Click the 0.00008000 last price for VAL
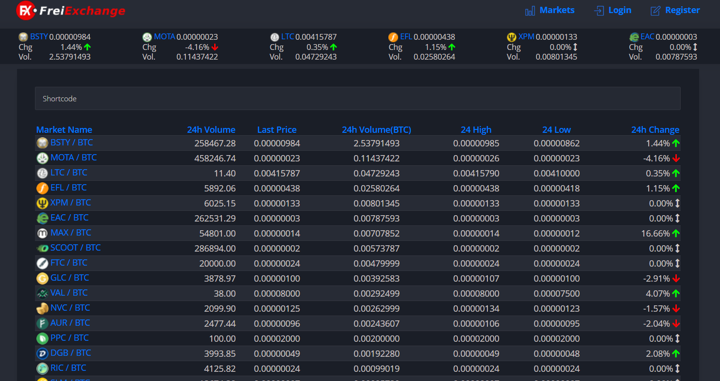 (277, 294)
